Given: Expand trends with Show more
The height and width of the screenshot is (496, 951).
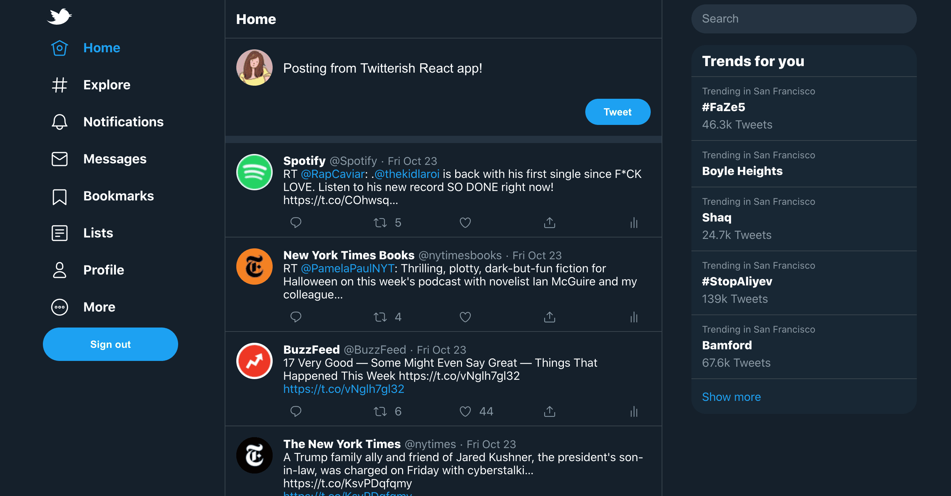Looking at the screenshot, I should [x=731, y=397].
